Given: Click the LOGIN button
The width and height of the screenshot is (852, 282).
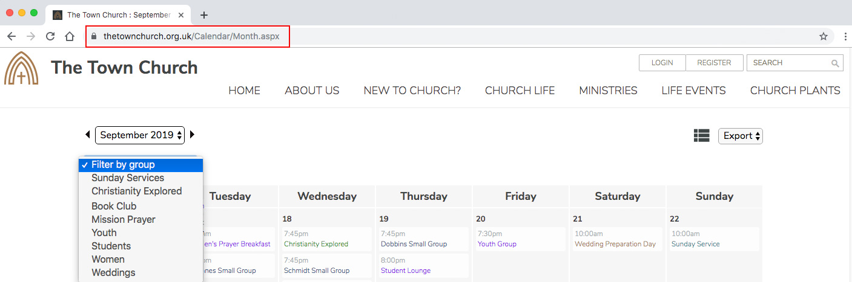Looking at the screenshot, I should [x=662, y=63].
